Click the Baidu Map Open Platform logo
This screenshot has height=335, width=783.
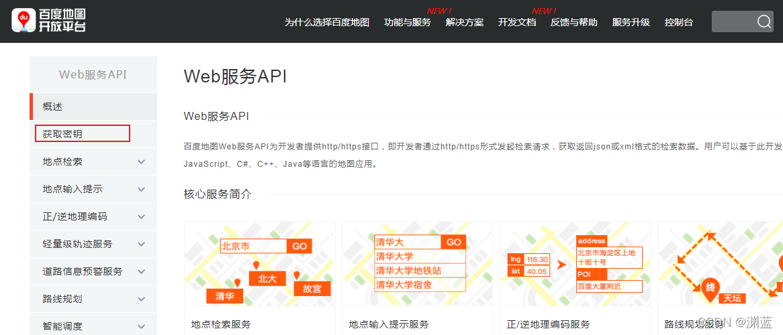pos(49,21)
